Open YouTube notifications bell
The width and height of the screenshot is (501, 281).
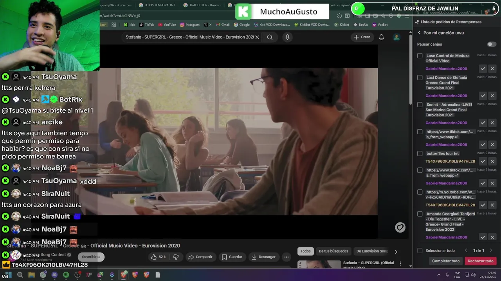pos(381,37)
